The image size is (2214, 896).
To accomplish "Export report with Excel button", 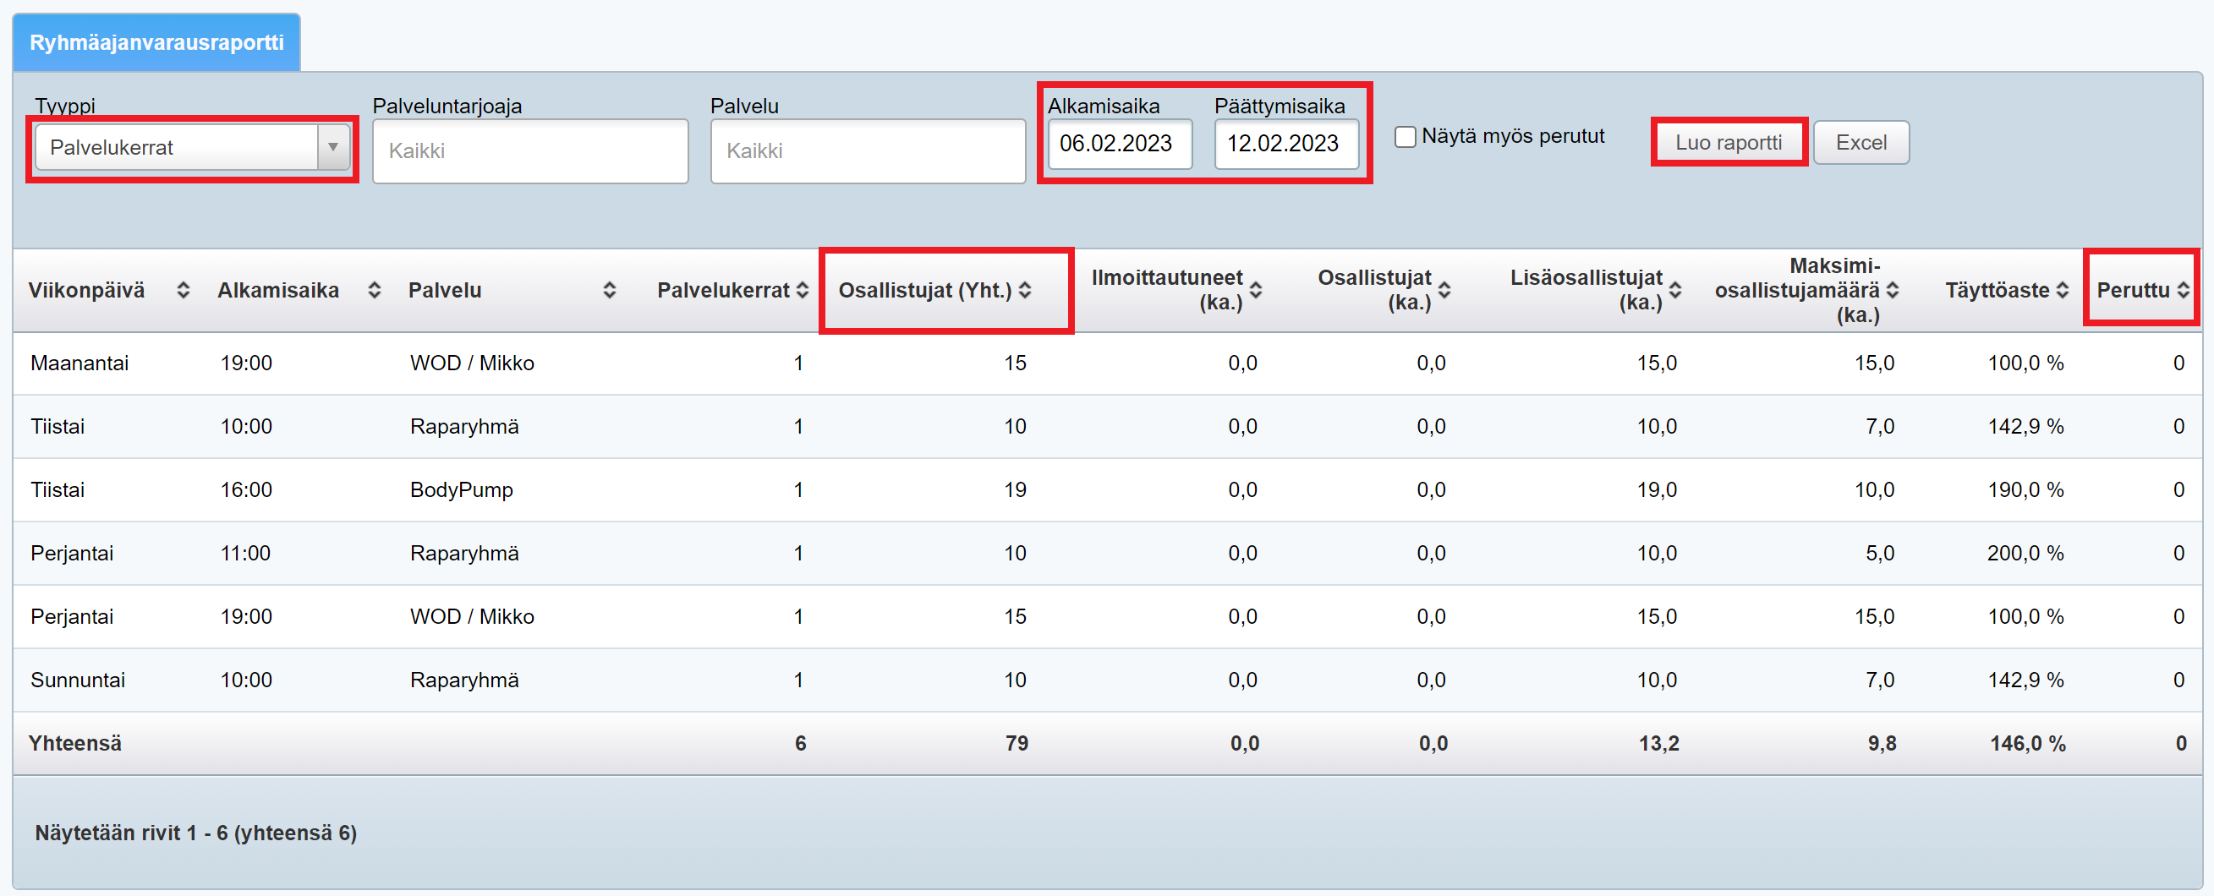I will [1861, 143].
